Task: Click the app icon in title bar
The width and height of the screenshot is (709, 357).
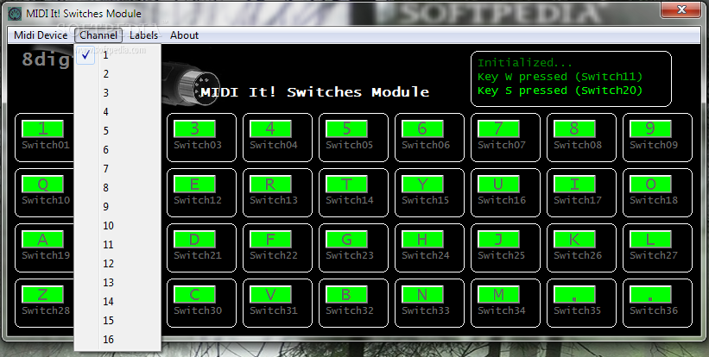Action: point(15,14)
